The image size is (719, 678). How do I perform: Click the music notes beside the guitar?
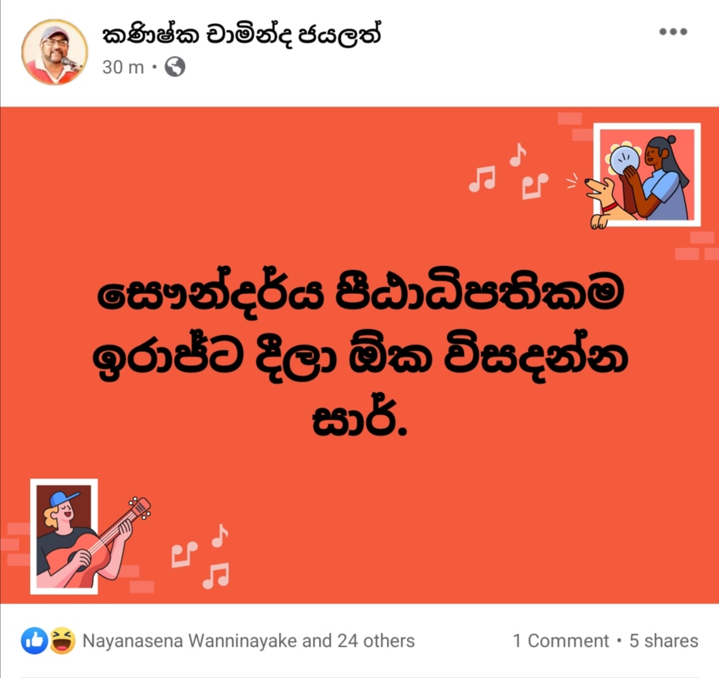coord(200,556)
